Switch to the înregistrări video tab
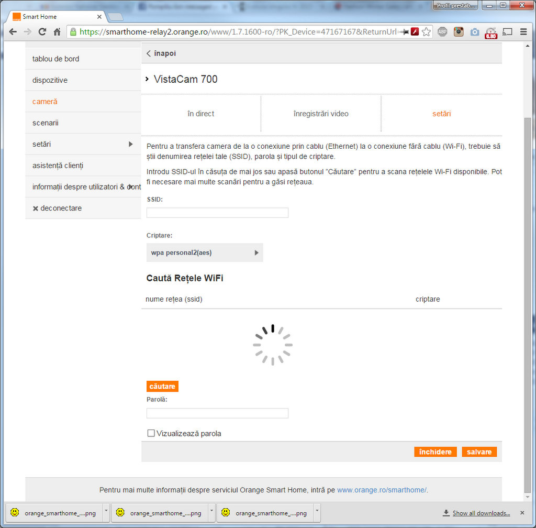The image size is (536, 528). point(321,114)
